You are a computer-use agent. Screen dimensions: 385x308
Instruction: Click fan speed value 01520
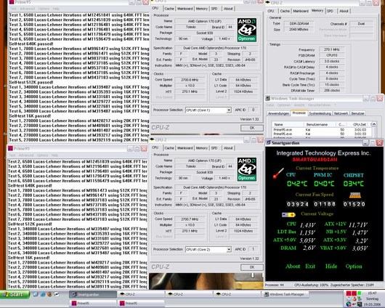tap(354, 204)
